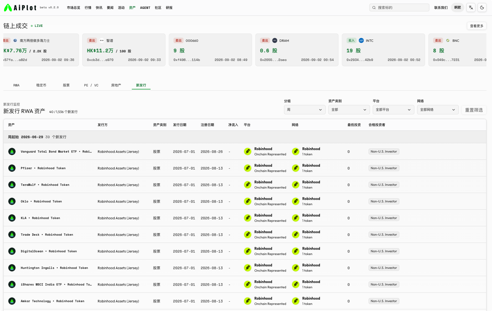
Task: Click asset icon for Trade Desk Robinhood Token
Action: click(x=12, y=235)
